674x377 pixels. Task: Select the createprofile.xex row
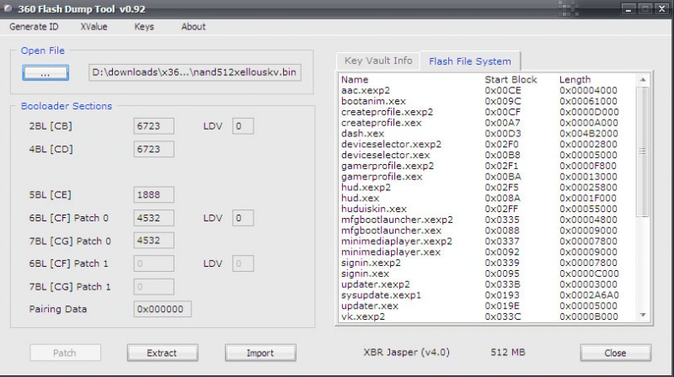click(x=487, y=123)
